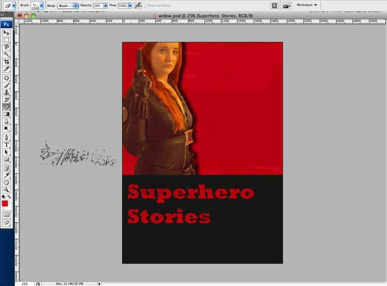Open the status bar info arrow menu
The image size is (387, 286).
(99, 284)
